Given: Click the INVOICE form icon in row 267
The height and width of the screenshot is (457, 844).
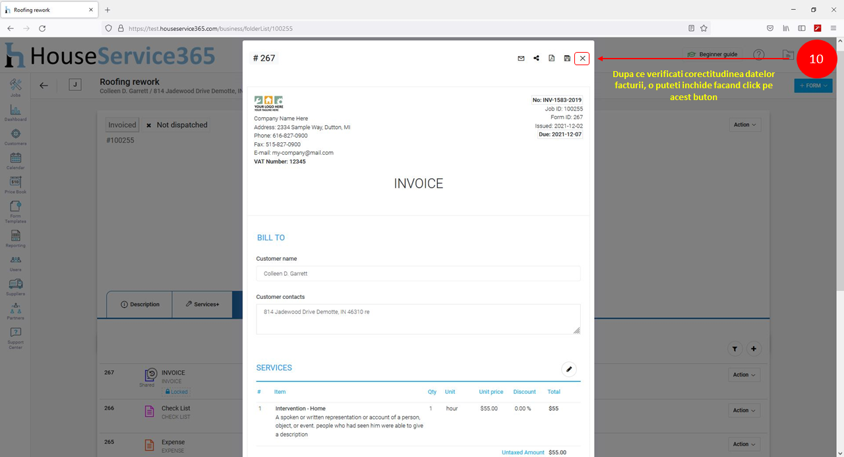Looking at the screenshot, I should pyautogui.click(x=150, y=375).
